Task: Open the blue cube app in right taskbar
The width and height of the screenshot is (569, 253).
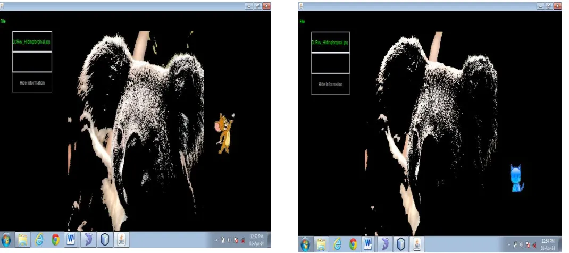Action: click(401, 244)
